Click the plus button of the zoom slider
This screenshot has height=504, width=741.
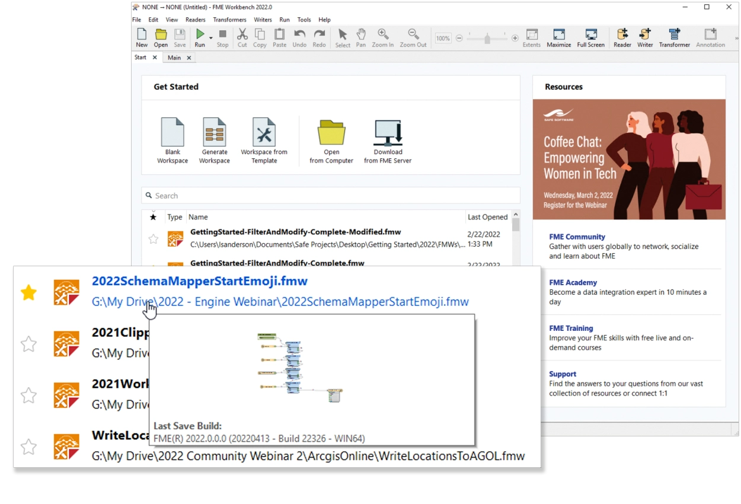515,38
